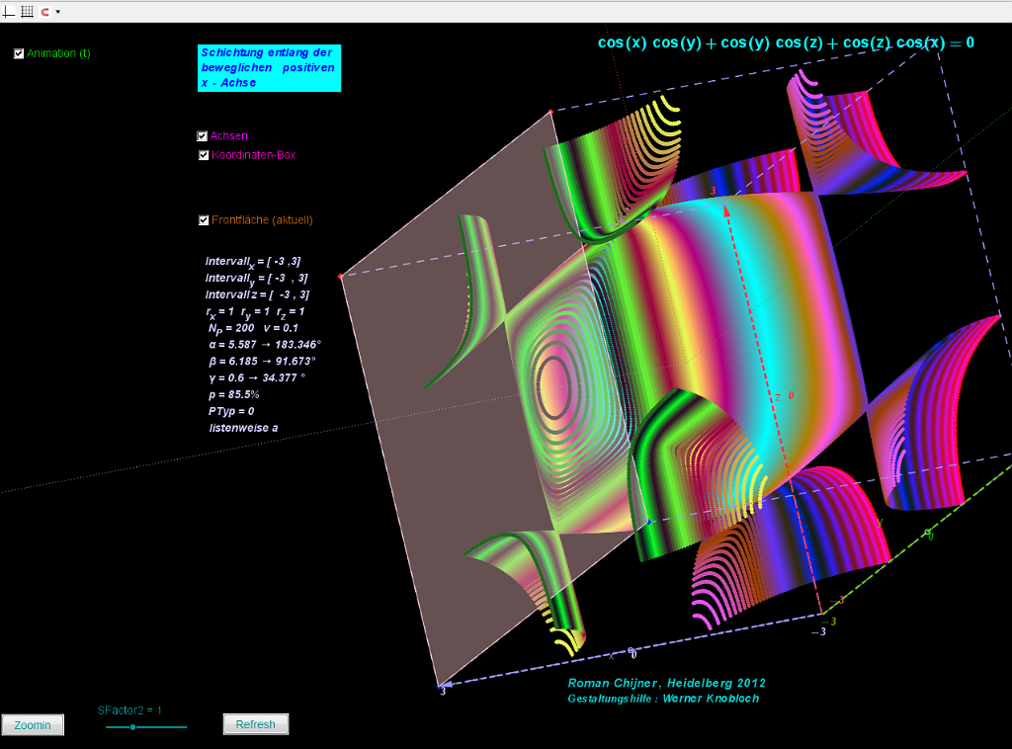
Task: Toggle the axes display icon
Action: click(10, 11)
